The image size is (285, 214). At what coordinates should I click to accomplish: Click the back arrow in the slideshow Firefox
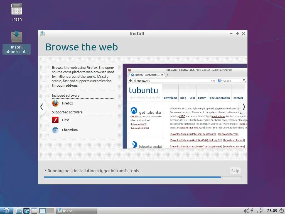tap(130, 81)
